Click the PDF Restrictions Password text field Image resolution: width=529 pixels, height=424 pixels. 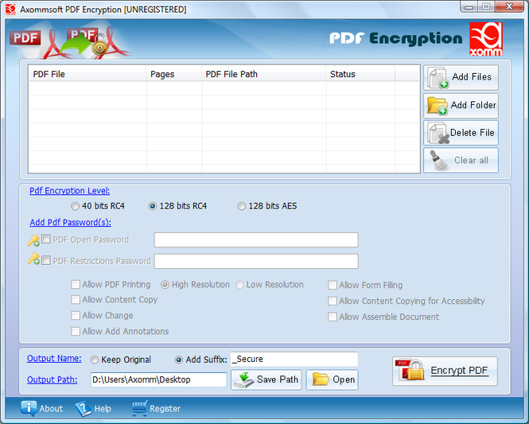pos(256,262)
